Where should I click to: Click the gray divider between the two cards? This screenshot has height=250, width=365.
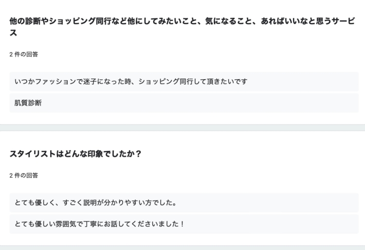point(182,127)
